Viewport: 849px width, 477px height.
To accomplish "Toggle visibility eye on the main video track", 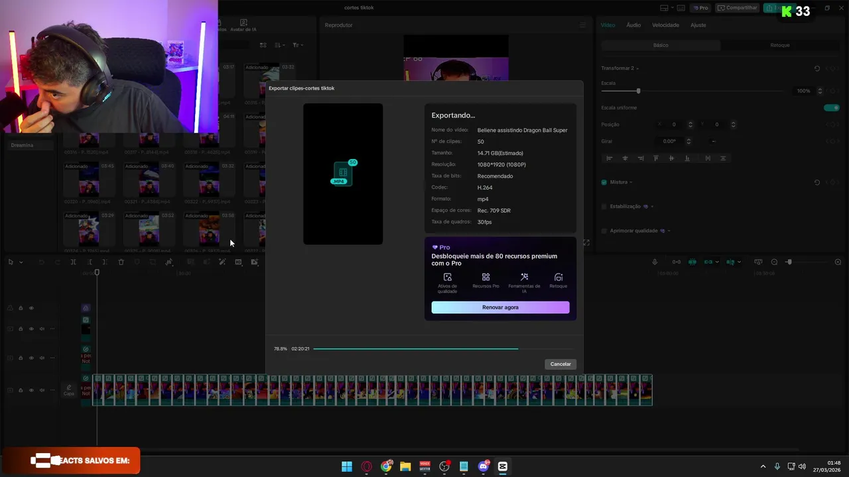I will [x=31, y=390].
